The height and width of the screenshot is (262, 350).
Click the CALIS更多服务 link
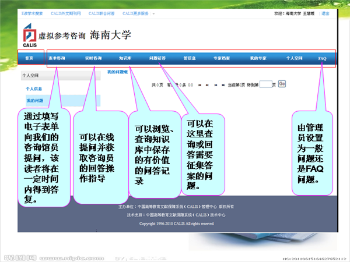135,13
